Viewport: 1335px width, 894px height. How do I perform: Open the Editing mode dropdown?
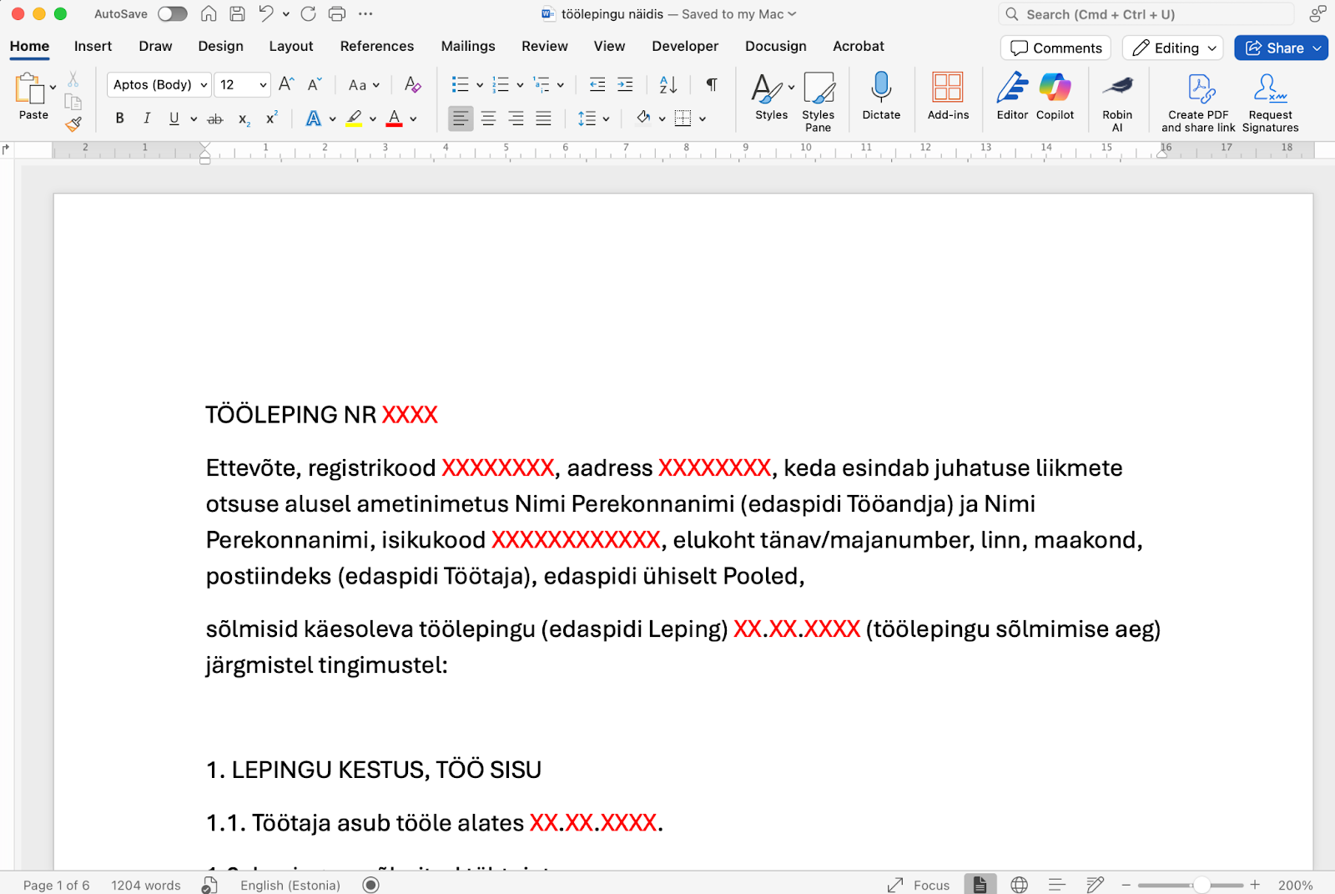click(1173, 48)
